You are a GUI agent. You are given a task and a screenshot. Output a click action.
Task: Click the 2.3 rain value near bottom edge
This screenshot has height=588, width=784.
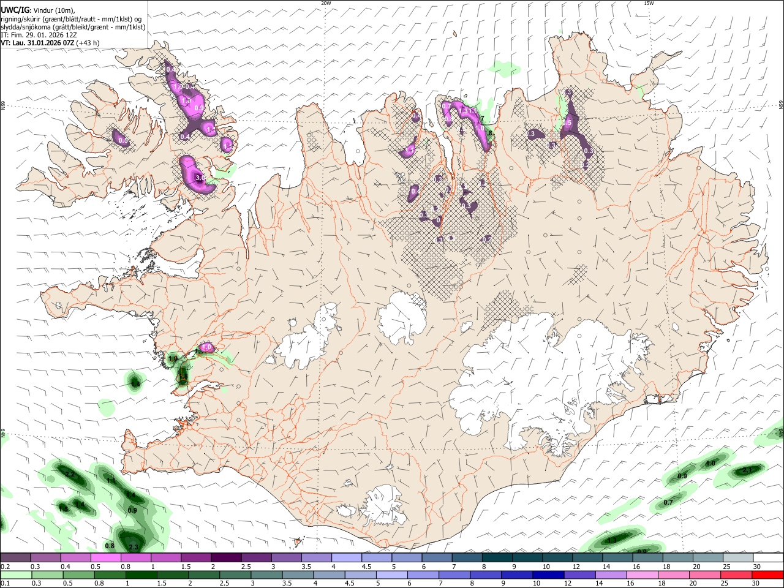(134, 547)
